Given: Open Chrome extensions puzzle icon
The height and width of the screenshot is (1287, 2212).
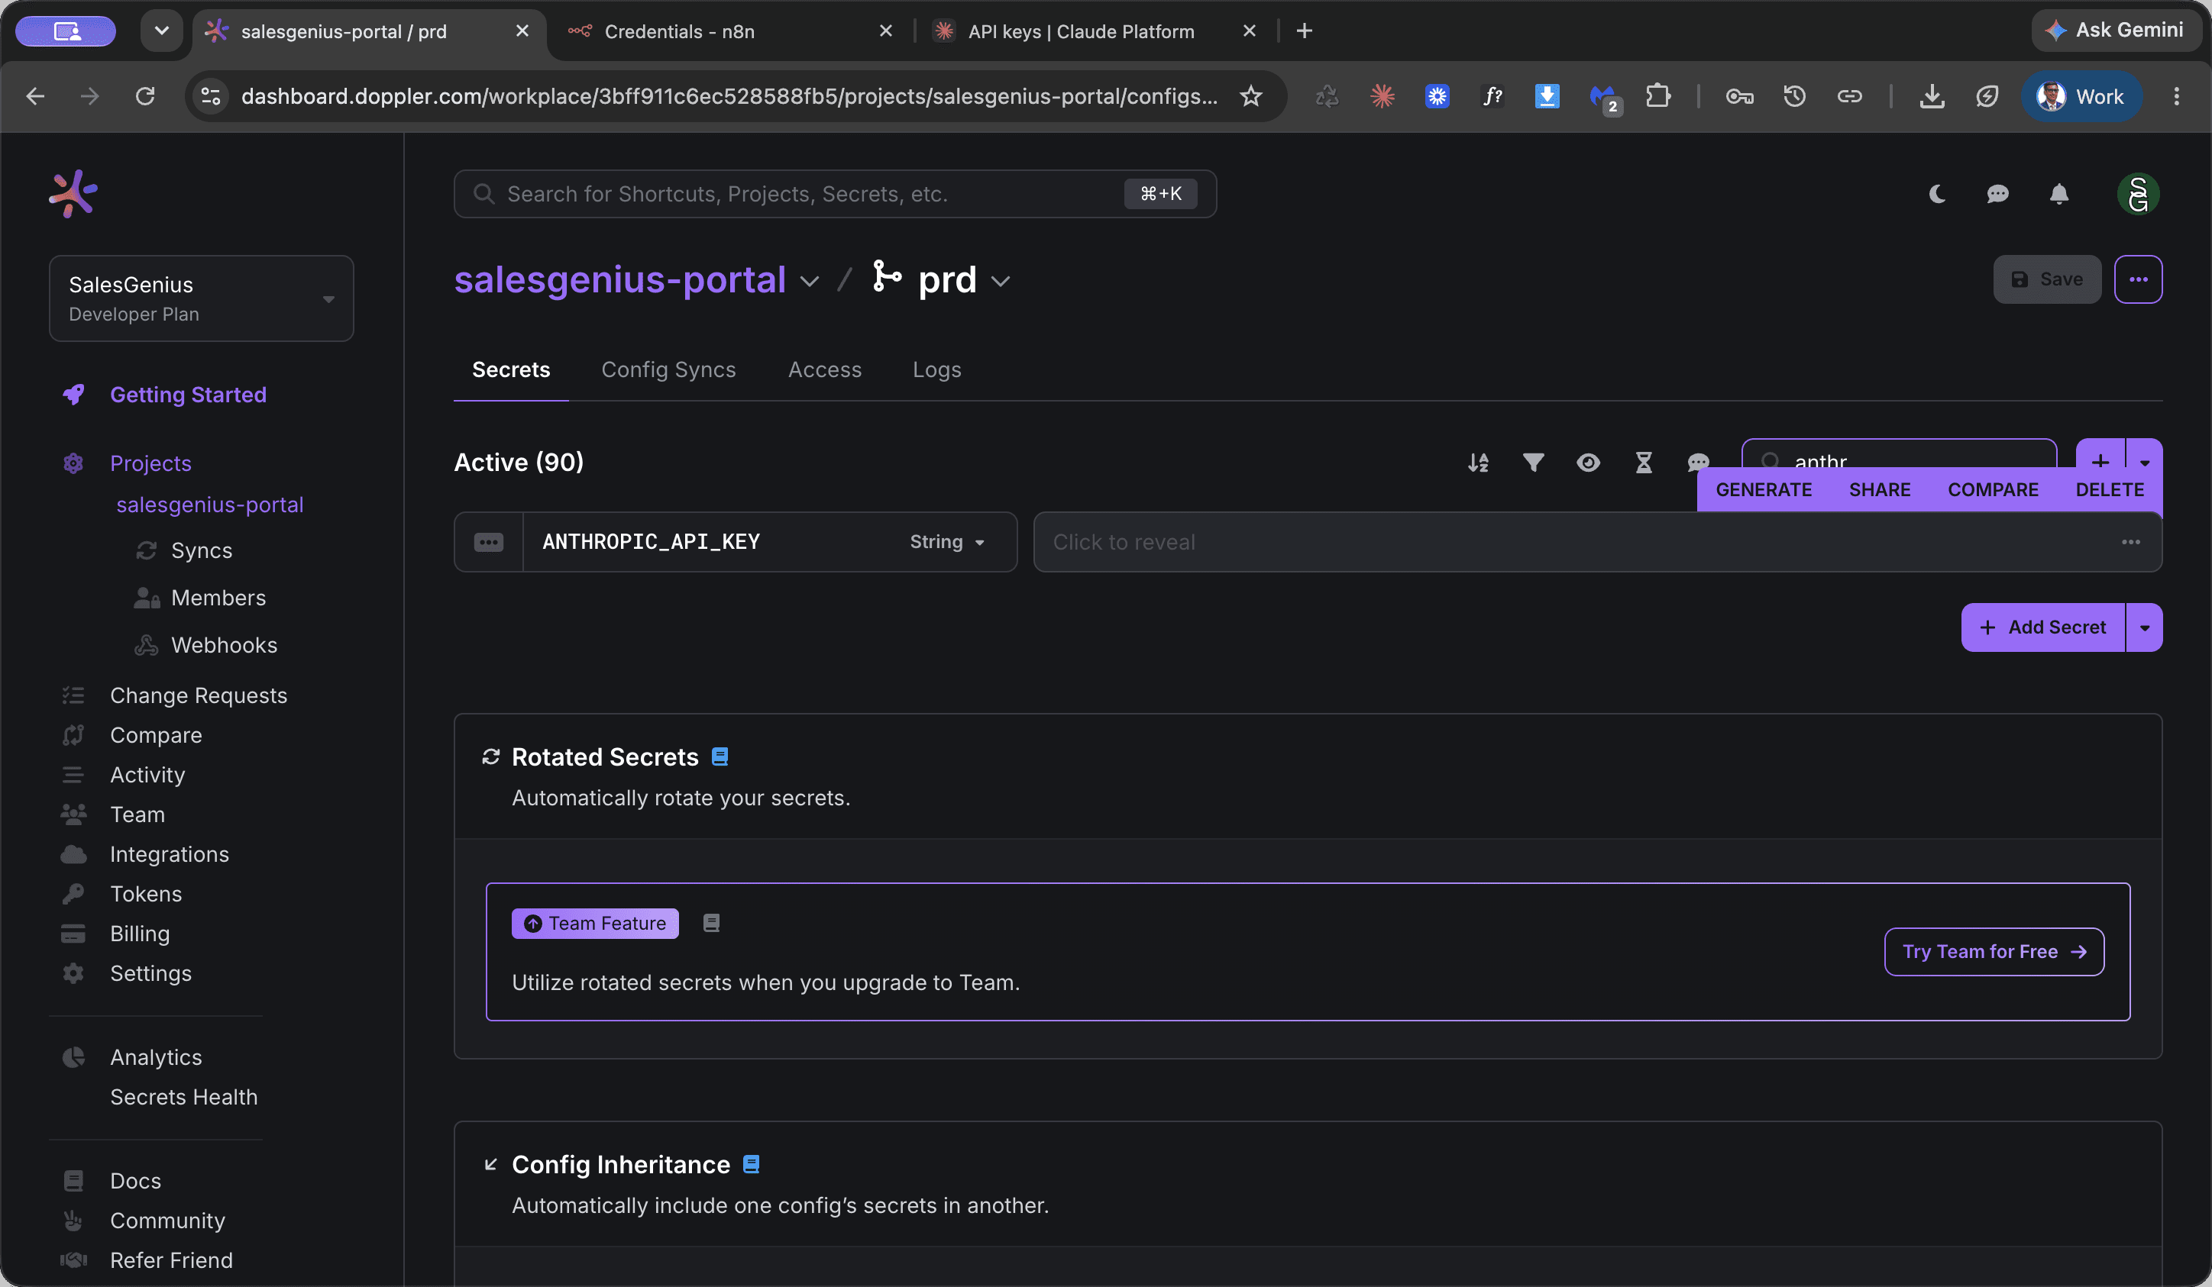Looking at the screenshot, I should pyautogui.click(x=1658, y=96).
